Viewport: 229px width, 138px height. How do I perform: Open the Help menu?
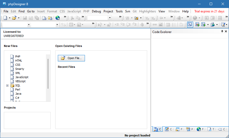pos(185,11)
